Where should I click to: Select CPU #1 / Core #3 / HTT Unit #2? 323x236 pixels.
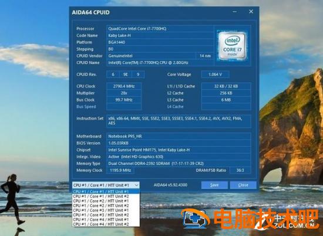click(106, 215)
